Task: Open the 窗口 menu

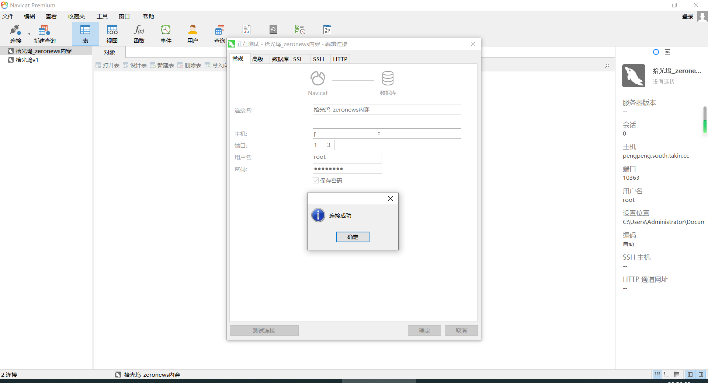Action: (124, 17)
